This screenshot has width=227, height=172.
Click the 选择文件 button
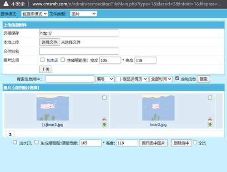point(50,42)
